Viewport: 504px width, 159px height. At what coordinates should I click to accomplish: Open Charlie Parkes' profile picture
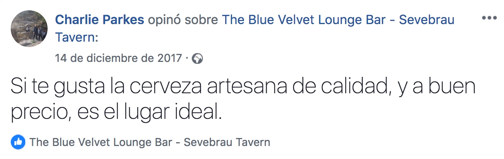29,29
